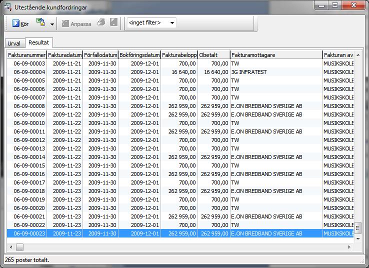Viewport: 369px width, 268px height.
Task: Sort by the Förfallodatum column header
Action: tap(100, 55)
